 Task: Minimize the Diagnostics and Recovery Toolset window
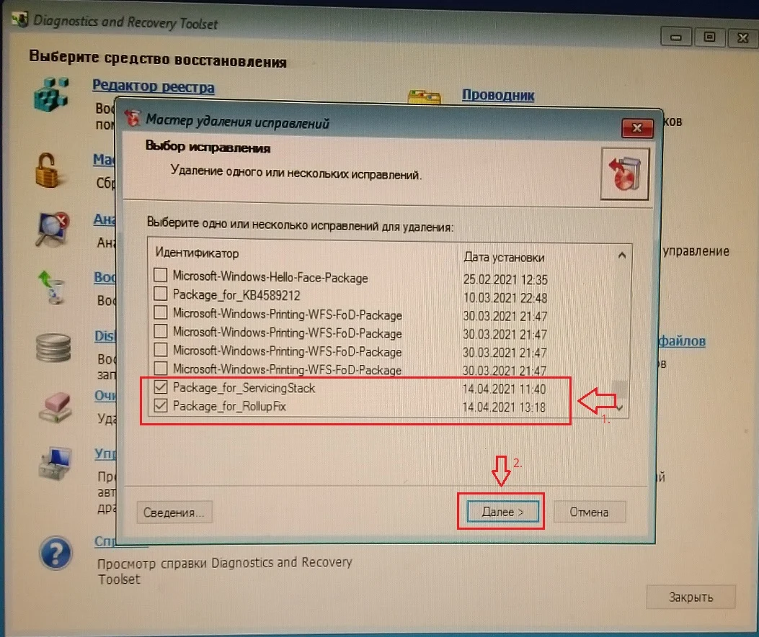(676, 37)
